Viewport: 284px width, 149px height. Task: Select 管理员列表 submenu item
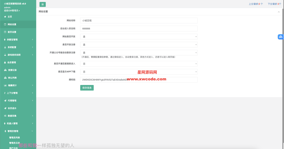point(14,137)
